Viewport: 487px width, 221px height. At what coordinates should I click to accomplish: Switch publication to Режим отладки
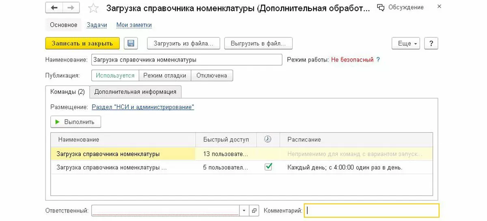pos(165,75)
